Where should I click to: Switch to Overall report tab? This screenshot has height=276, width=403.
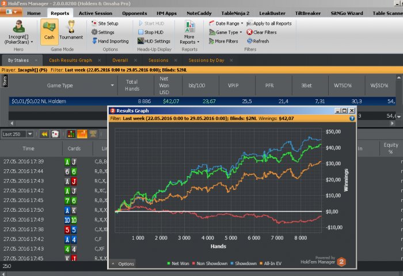coord(120,60)
